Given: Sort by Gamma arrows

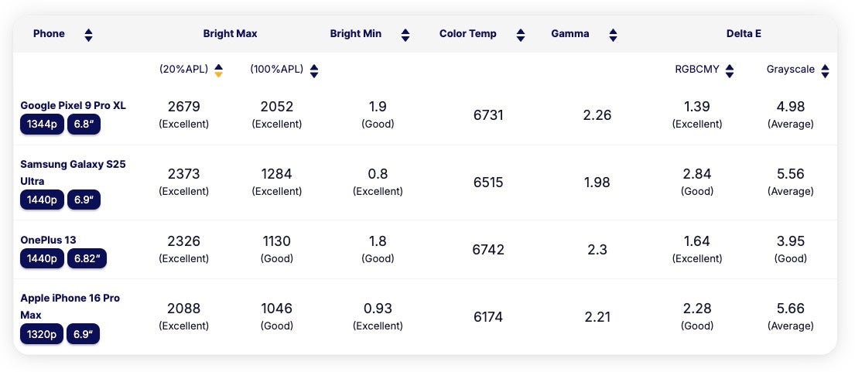Looking at the screenshot, I should (x=613, y=36).
